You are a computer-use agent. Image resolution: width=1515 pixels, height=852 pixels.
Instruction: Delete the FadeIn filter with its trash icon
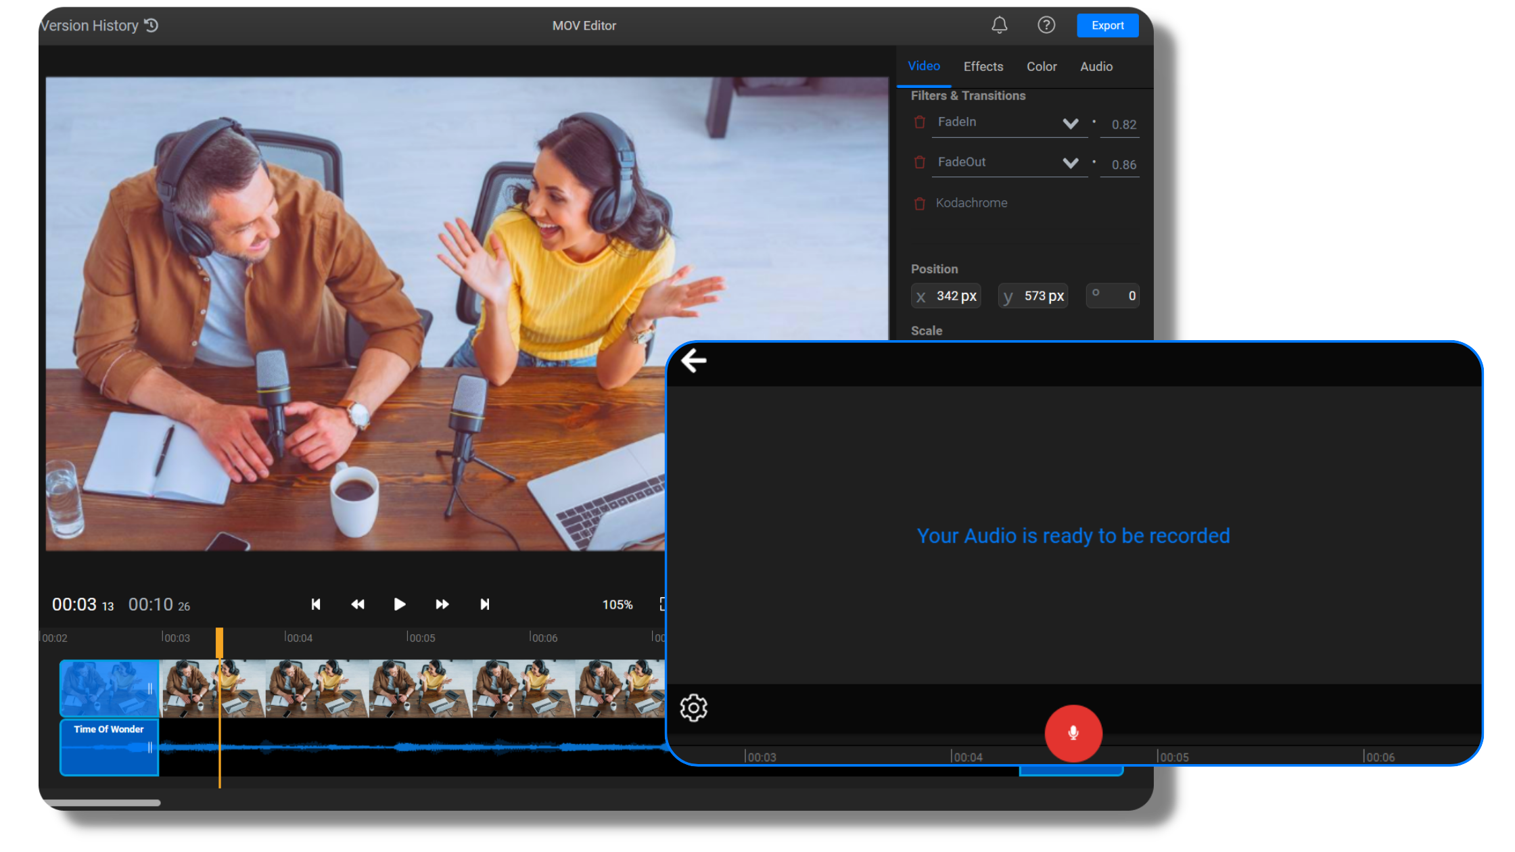919,122
